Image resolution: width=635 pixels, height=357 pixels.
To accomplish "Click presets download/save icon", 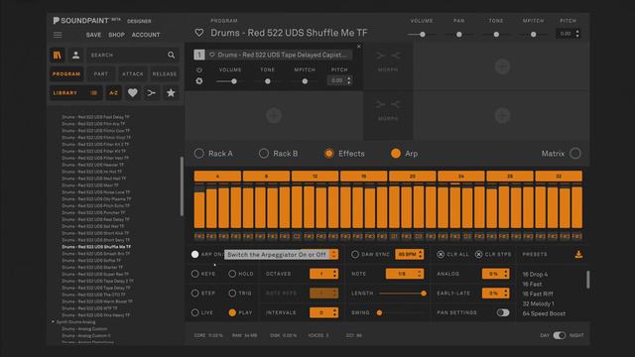I will pyautogui.click(x=578, y=254).
